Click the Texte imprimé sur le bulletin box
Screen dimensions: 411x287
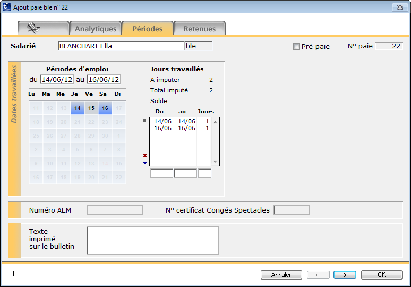[x=153, y=241]
